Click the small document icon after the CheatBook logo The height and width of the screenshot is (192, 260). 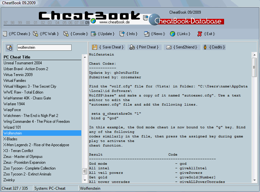click(145, 18)
